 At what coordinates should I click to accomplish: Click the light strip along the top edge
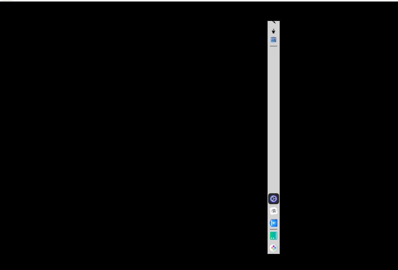tap(199, 1)
